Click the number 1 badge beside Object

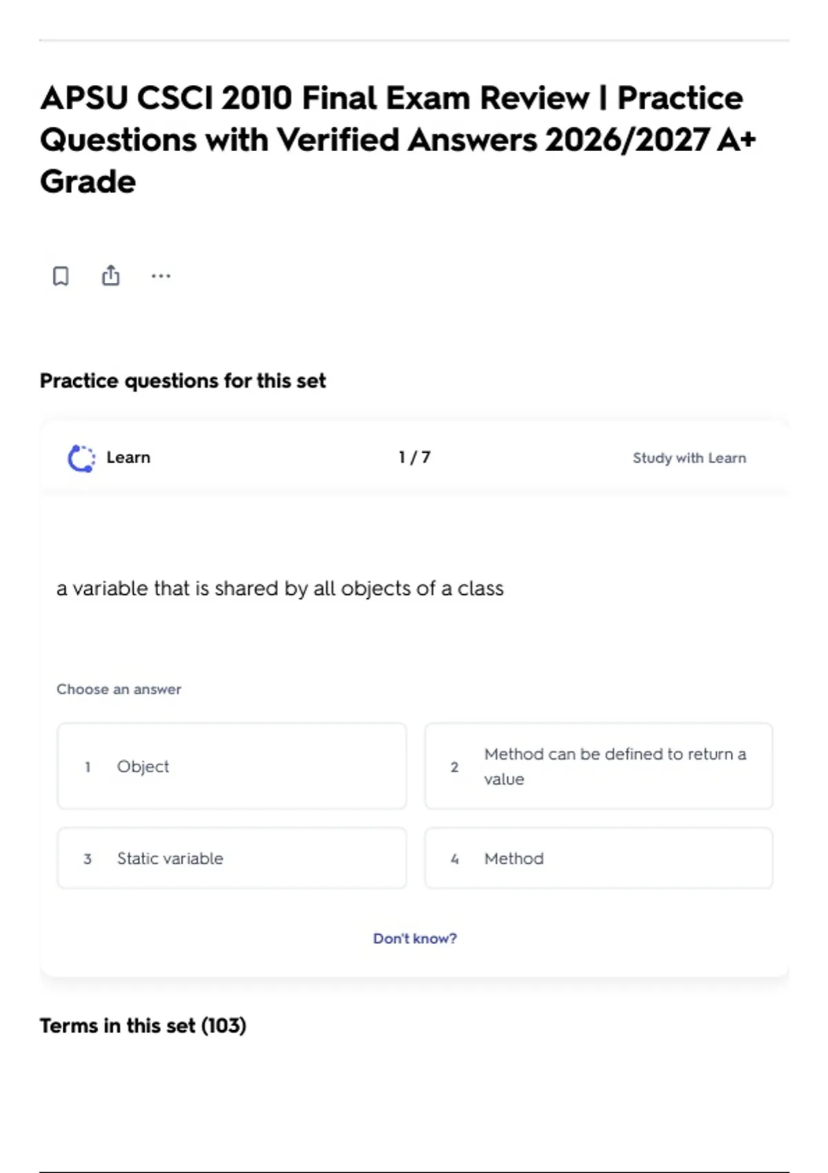coord(88,767)
